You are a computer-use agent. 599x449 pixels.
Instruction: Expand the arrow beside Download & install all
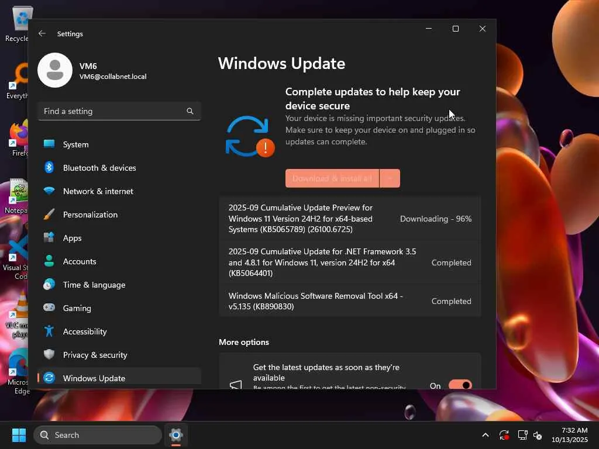(390, 178)
